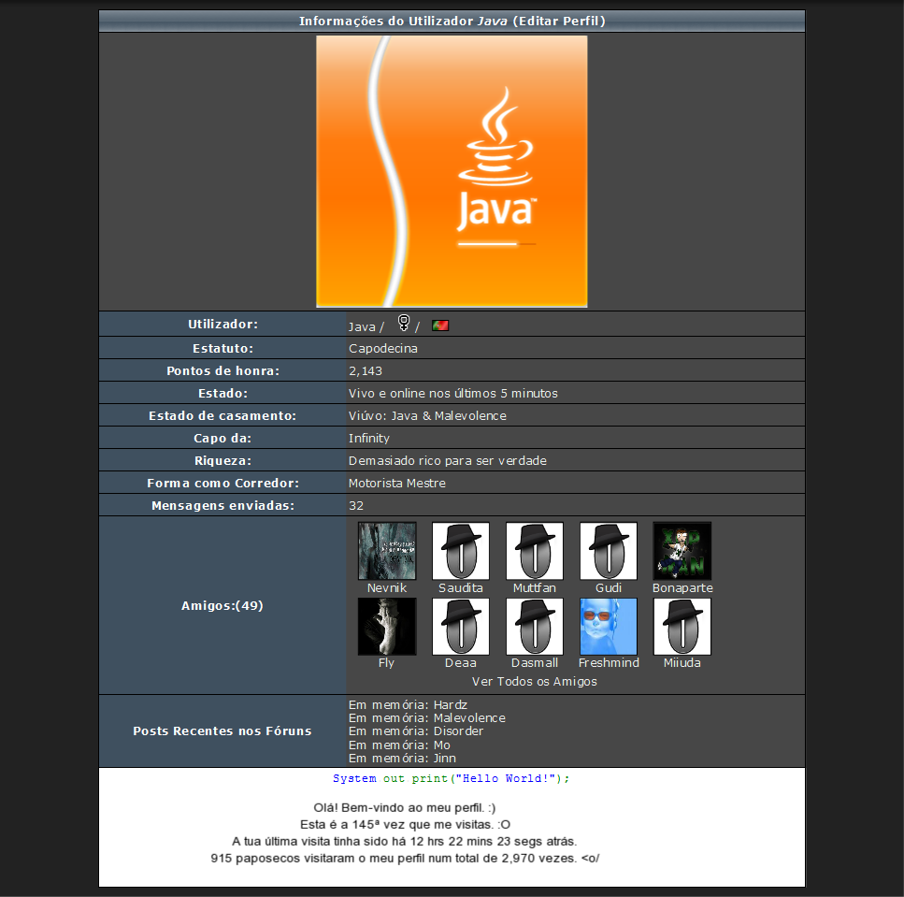Click Nevnik's friend avatar
This screenshot has height=897, width=904.
[x=387, y=551]
